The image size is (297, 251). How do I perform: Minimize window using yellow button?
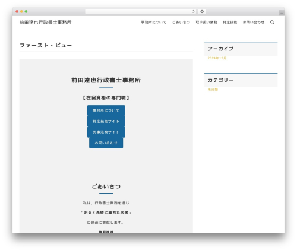click(x=21, y=12)
